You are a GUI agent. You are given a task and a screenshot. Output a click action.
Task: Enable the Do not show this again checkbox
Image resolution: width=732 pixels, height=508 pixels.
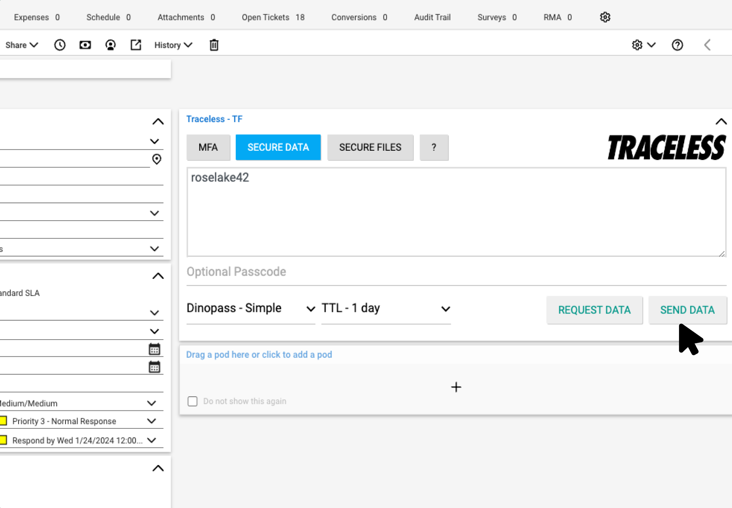tap(192, 401)
